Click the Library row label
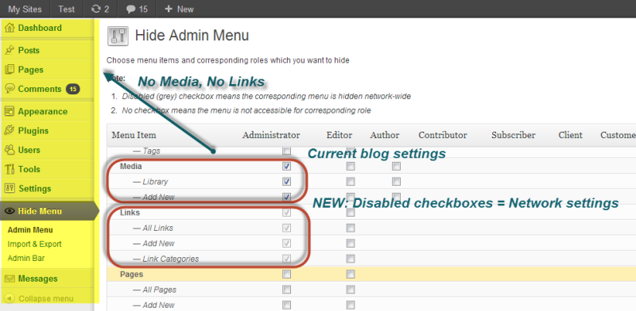The height and width of the screenshot is (311, 636). [150, 182]
